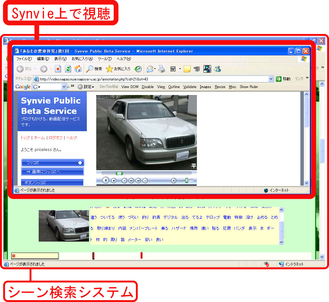The width and height of the screenshot is (329, 302).
Task: Open the Disable menu in DevToolBar
Action: [148, 87]
